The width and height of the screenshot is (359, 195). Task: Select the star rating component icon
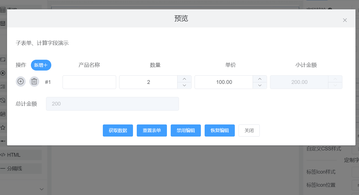(x=3, y=127)
